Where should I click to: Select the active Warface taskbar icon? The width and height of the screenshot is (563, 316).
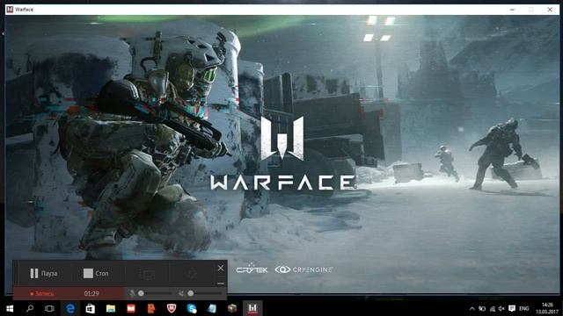coord(252,308)
